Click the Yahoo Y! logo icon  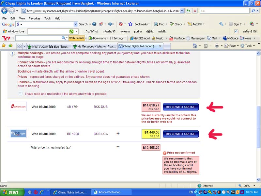[6, 38]
